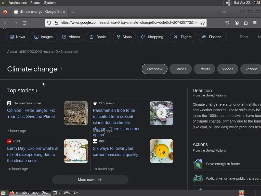Image resolution: width=261 pixels, height=196 pixels.
Task: Click climate change Firefox taskbar entry
Action: [x=30, y=193]
